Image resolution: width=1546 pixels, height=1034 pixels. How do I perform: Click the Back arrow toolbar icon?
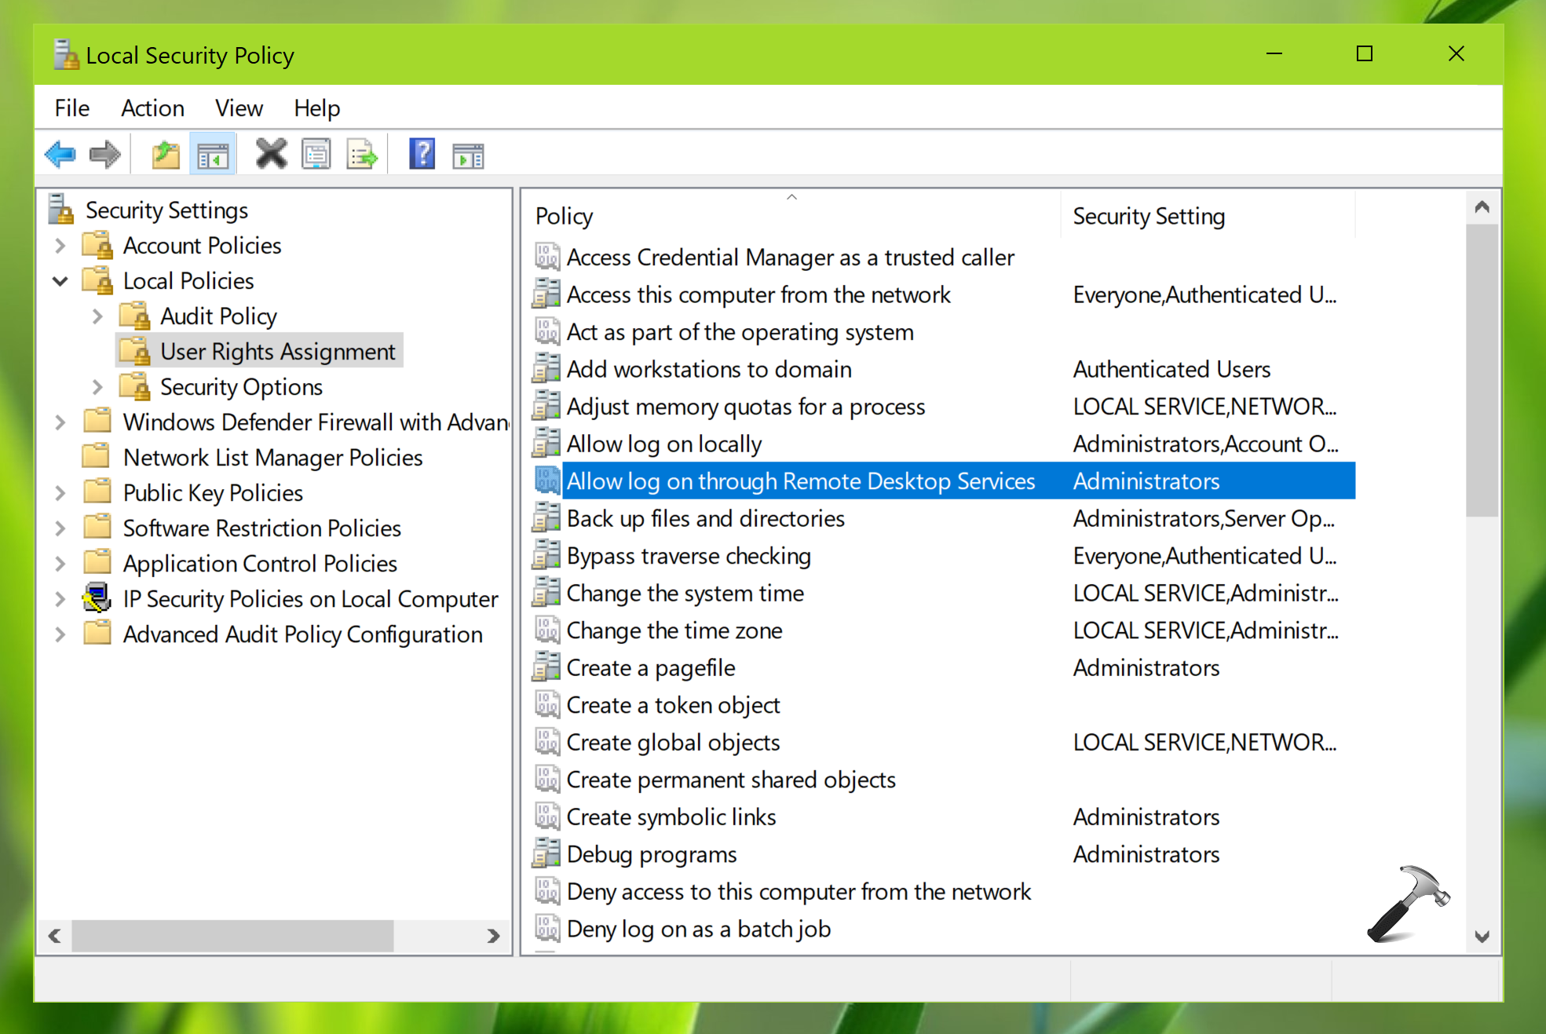tap(60, 155)
